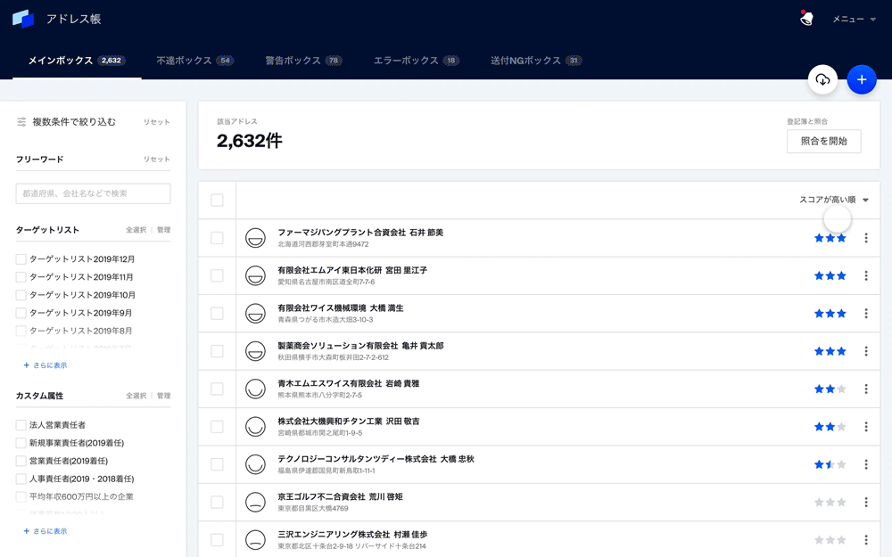This screenshot has width=892, height=557.
Task: Click リセット next to フリーワード
Action: pos(156,160)
